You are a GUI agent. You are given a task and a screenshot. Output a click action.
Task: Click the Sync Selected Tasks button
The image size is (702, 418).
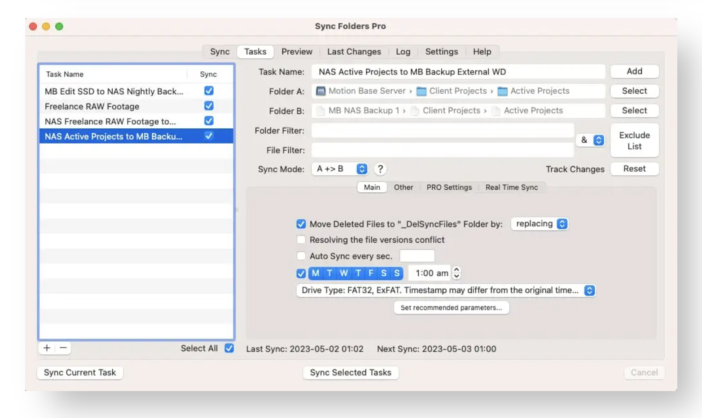[x=351, y=373]
